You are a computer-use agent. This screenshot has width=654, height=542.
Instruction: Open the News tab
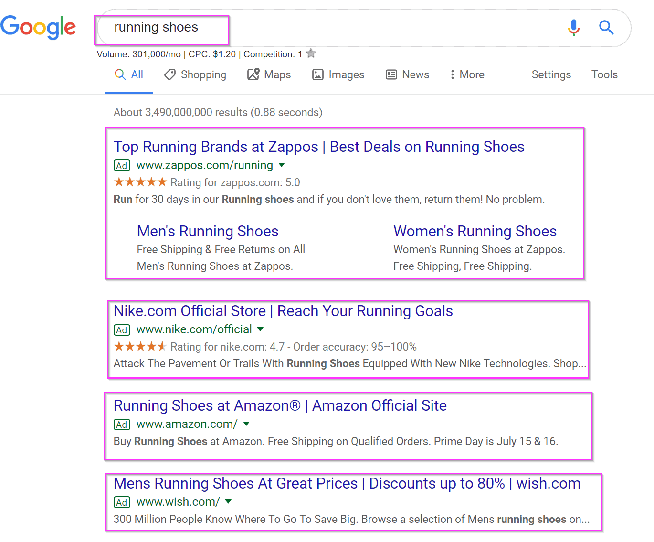pos(407,74)
